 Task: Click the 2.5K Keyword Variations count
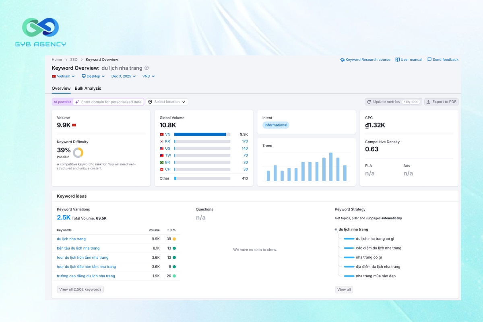click(64, 218)
